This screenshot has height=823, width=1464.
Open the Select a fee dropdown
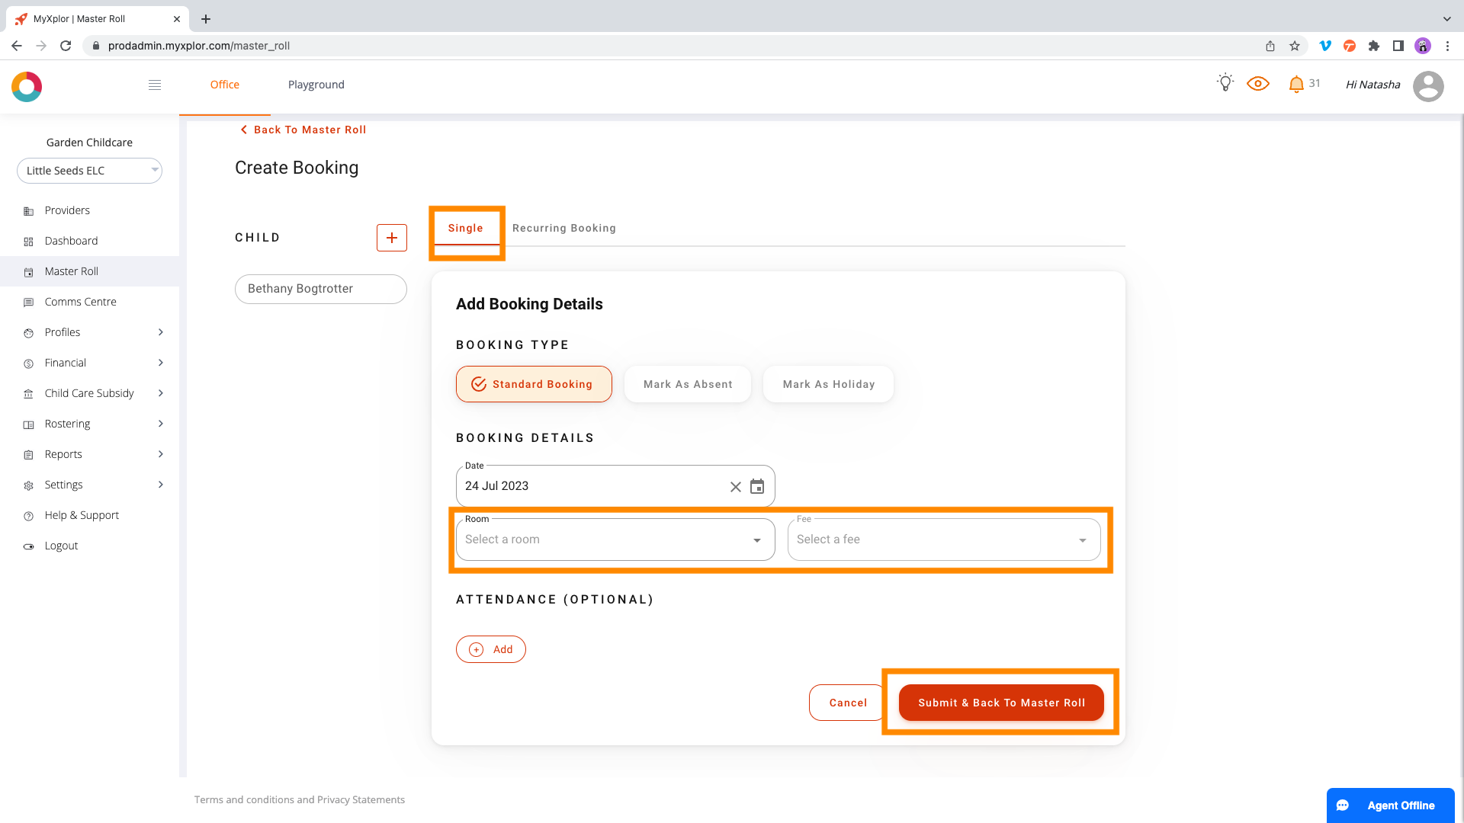pyautogui.click(x=943, y=540)
